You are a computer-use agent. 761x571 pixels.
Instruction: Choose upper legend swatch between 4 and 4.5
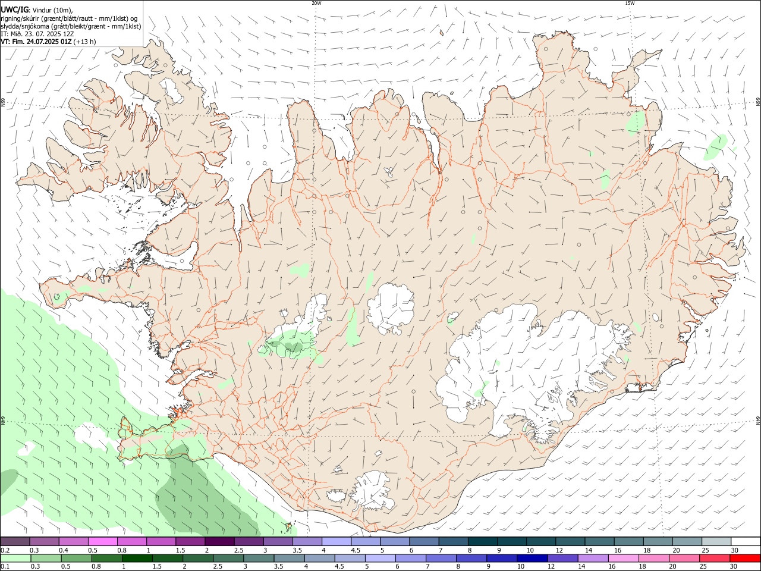337,541
